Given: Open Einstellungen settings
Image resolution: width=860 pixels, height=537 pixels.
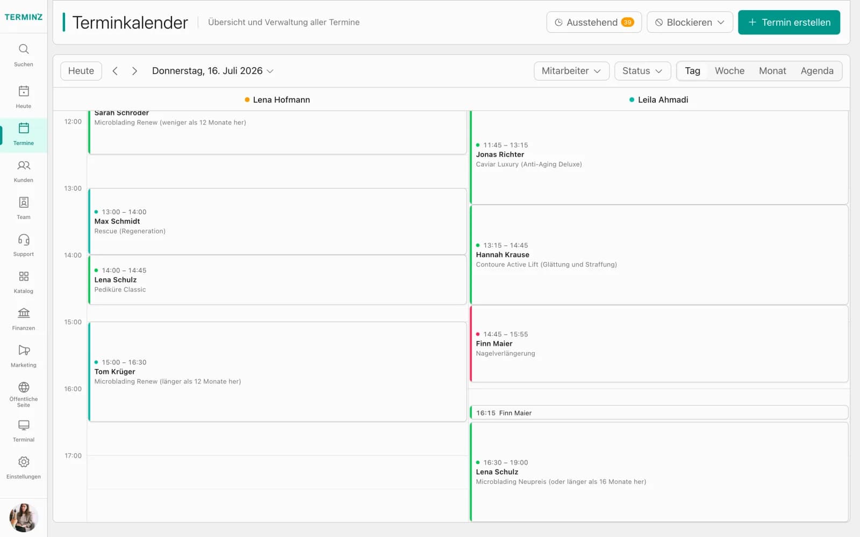Looking at the screenshot, I should [24, 468].
